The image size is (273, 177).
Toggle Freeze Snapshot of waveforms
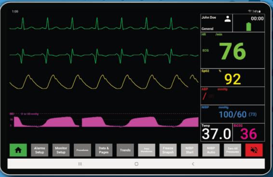tap(168, 150)
